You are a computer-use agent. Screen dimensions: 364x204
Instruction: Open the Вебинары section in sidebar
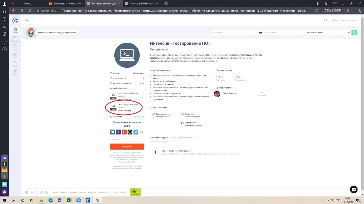pyautogui.click(x=15, y=39)
